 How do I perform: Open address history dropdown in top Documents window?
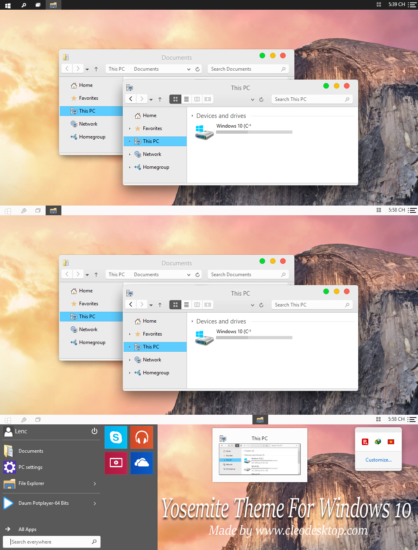(189, 69)
